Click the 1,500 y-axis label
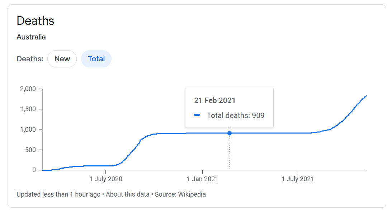Screen dimensions: 392x212 (x=27, y=109)
